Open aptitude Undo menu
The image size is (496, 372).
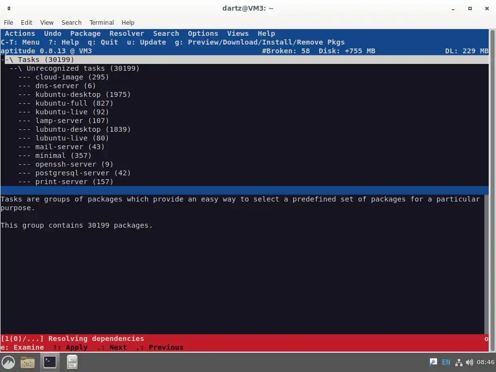(53, 33)
